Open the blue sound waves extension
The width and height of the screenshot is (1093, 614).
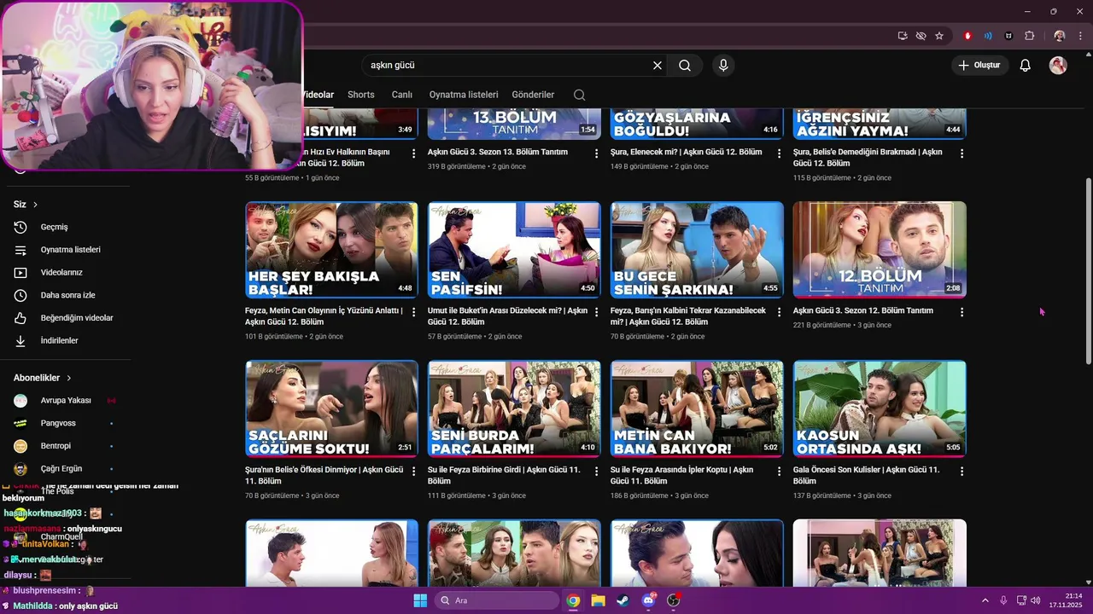(988, 36)
